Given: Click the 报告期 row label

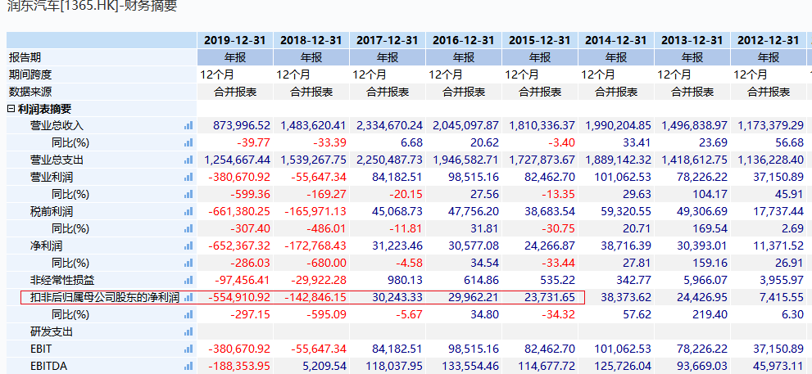Looking at the screenshot, I should tap(25, 57).
